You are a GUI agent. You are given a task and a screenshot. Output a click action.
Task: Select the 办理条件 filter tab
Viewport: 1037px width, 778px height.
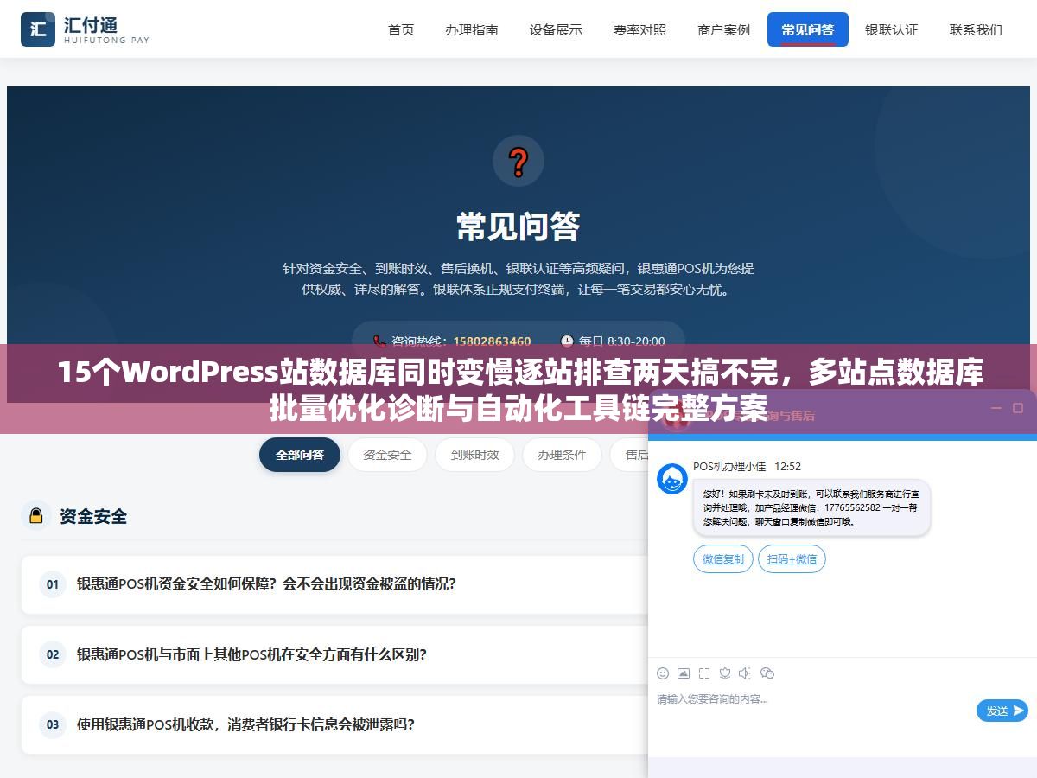[x=562, y=455]
